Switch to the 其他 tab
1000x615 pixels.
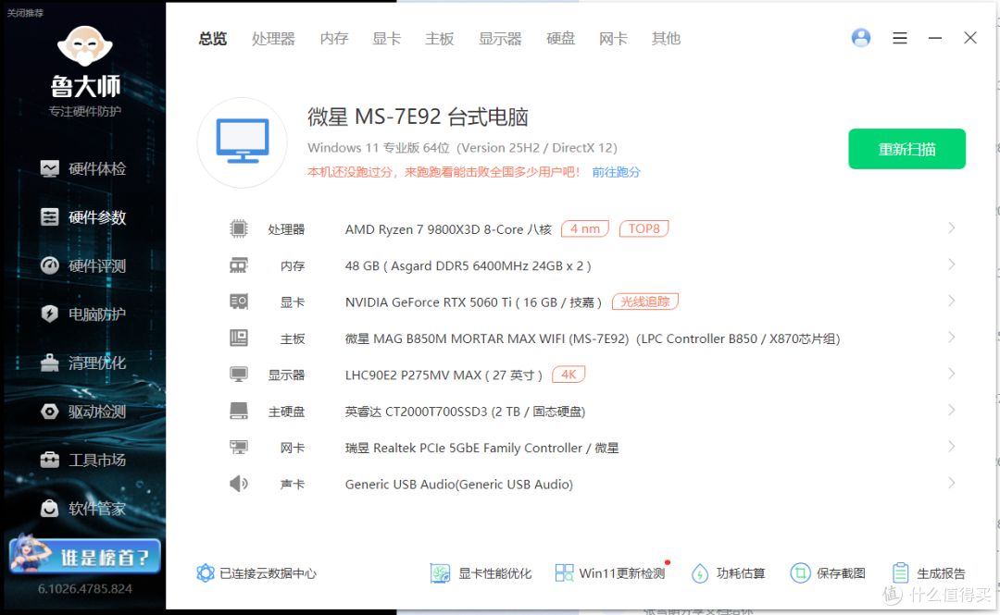click(666, 39)
